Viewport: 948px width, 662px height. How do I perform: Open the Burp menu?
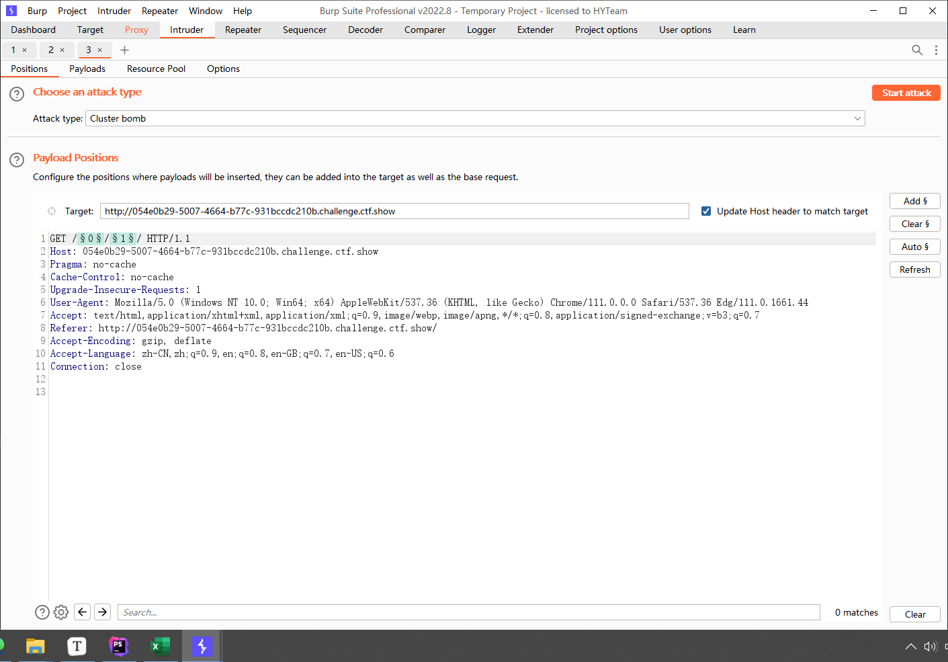[37, 11]
